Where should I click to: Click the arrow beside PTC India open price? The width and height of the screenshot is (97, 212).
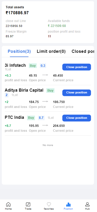[x=45, y=125]
